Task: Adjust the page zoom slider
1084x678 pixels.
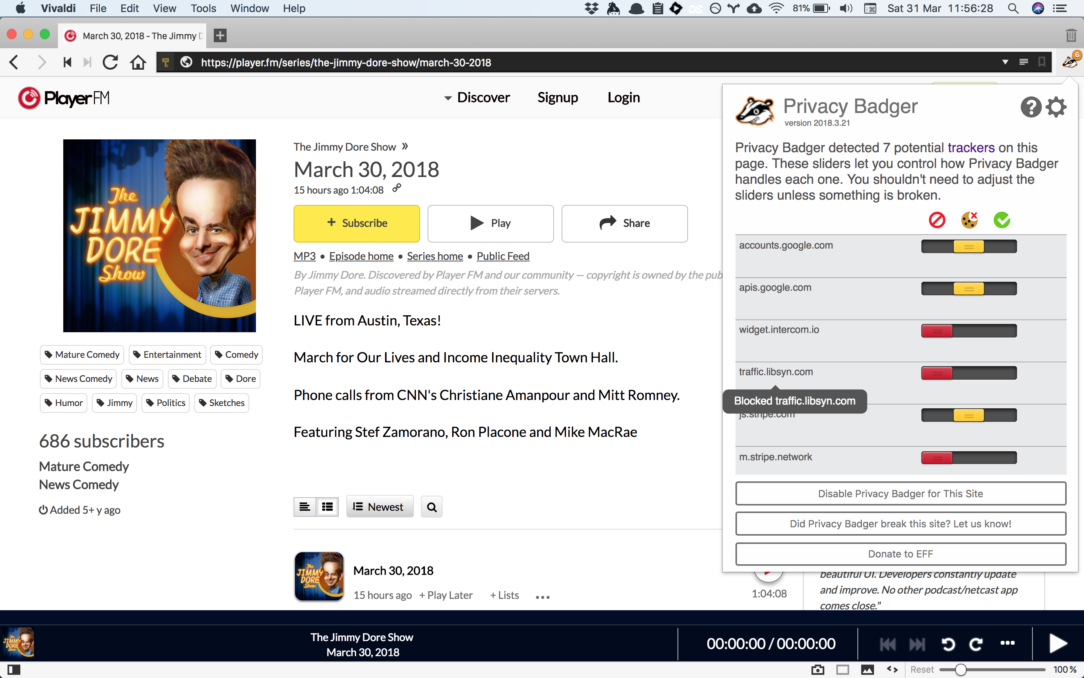Action: (992, 669)
